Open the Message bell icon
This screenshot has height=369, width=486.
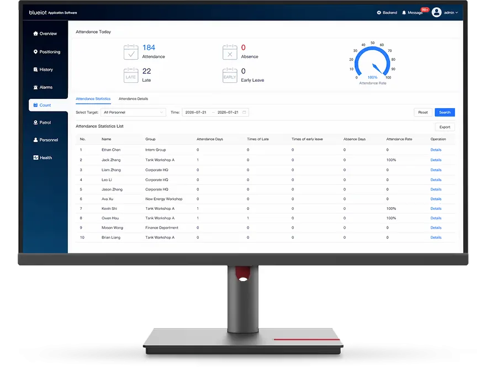(x=404, y=13)
